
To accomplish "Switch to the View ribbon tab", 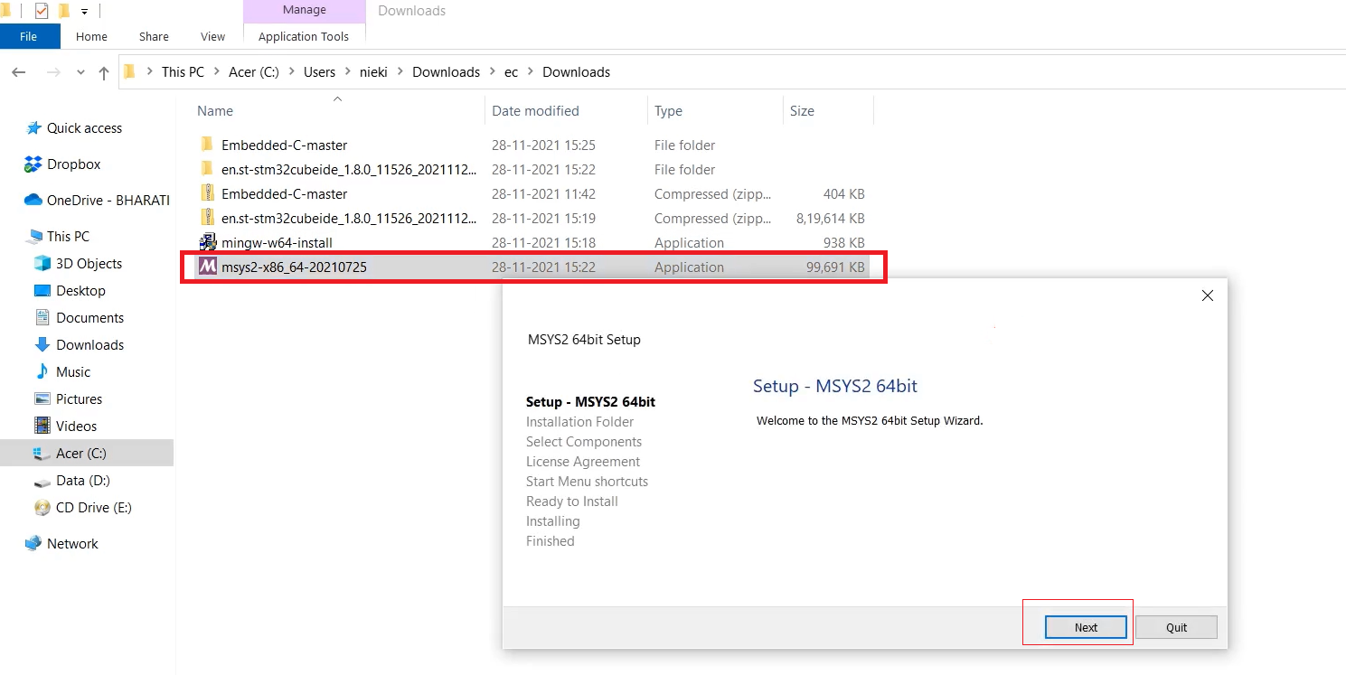I will click(x=212, y=37).
